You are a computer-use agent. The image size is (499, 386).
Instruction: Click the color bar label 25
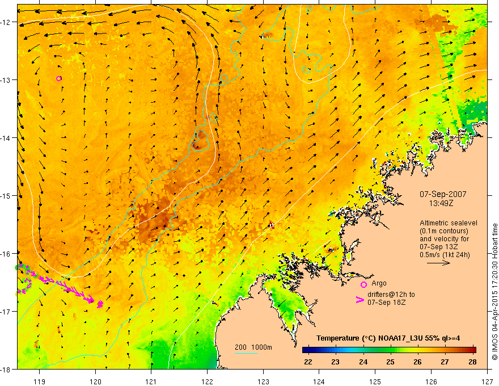(x=390, y=362)
